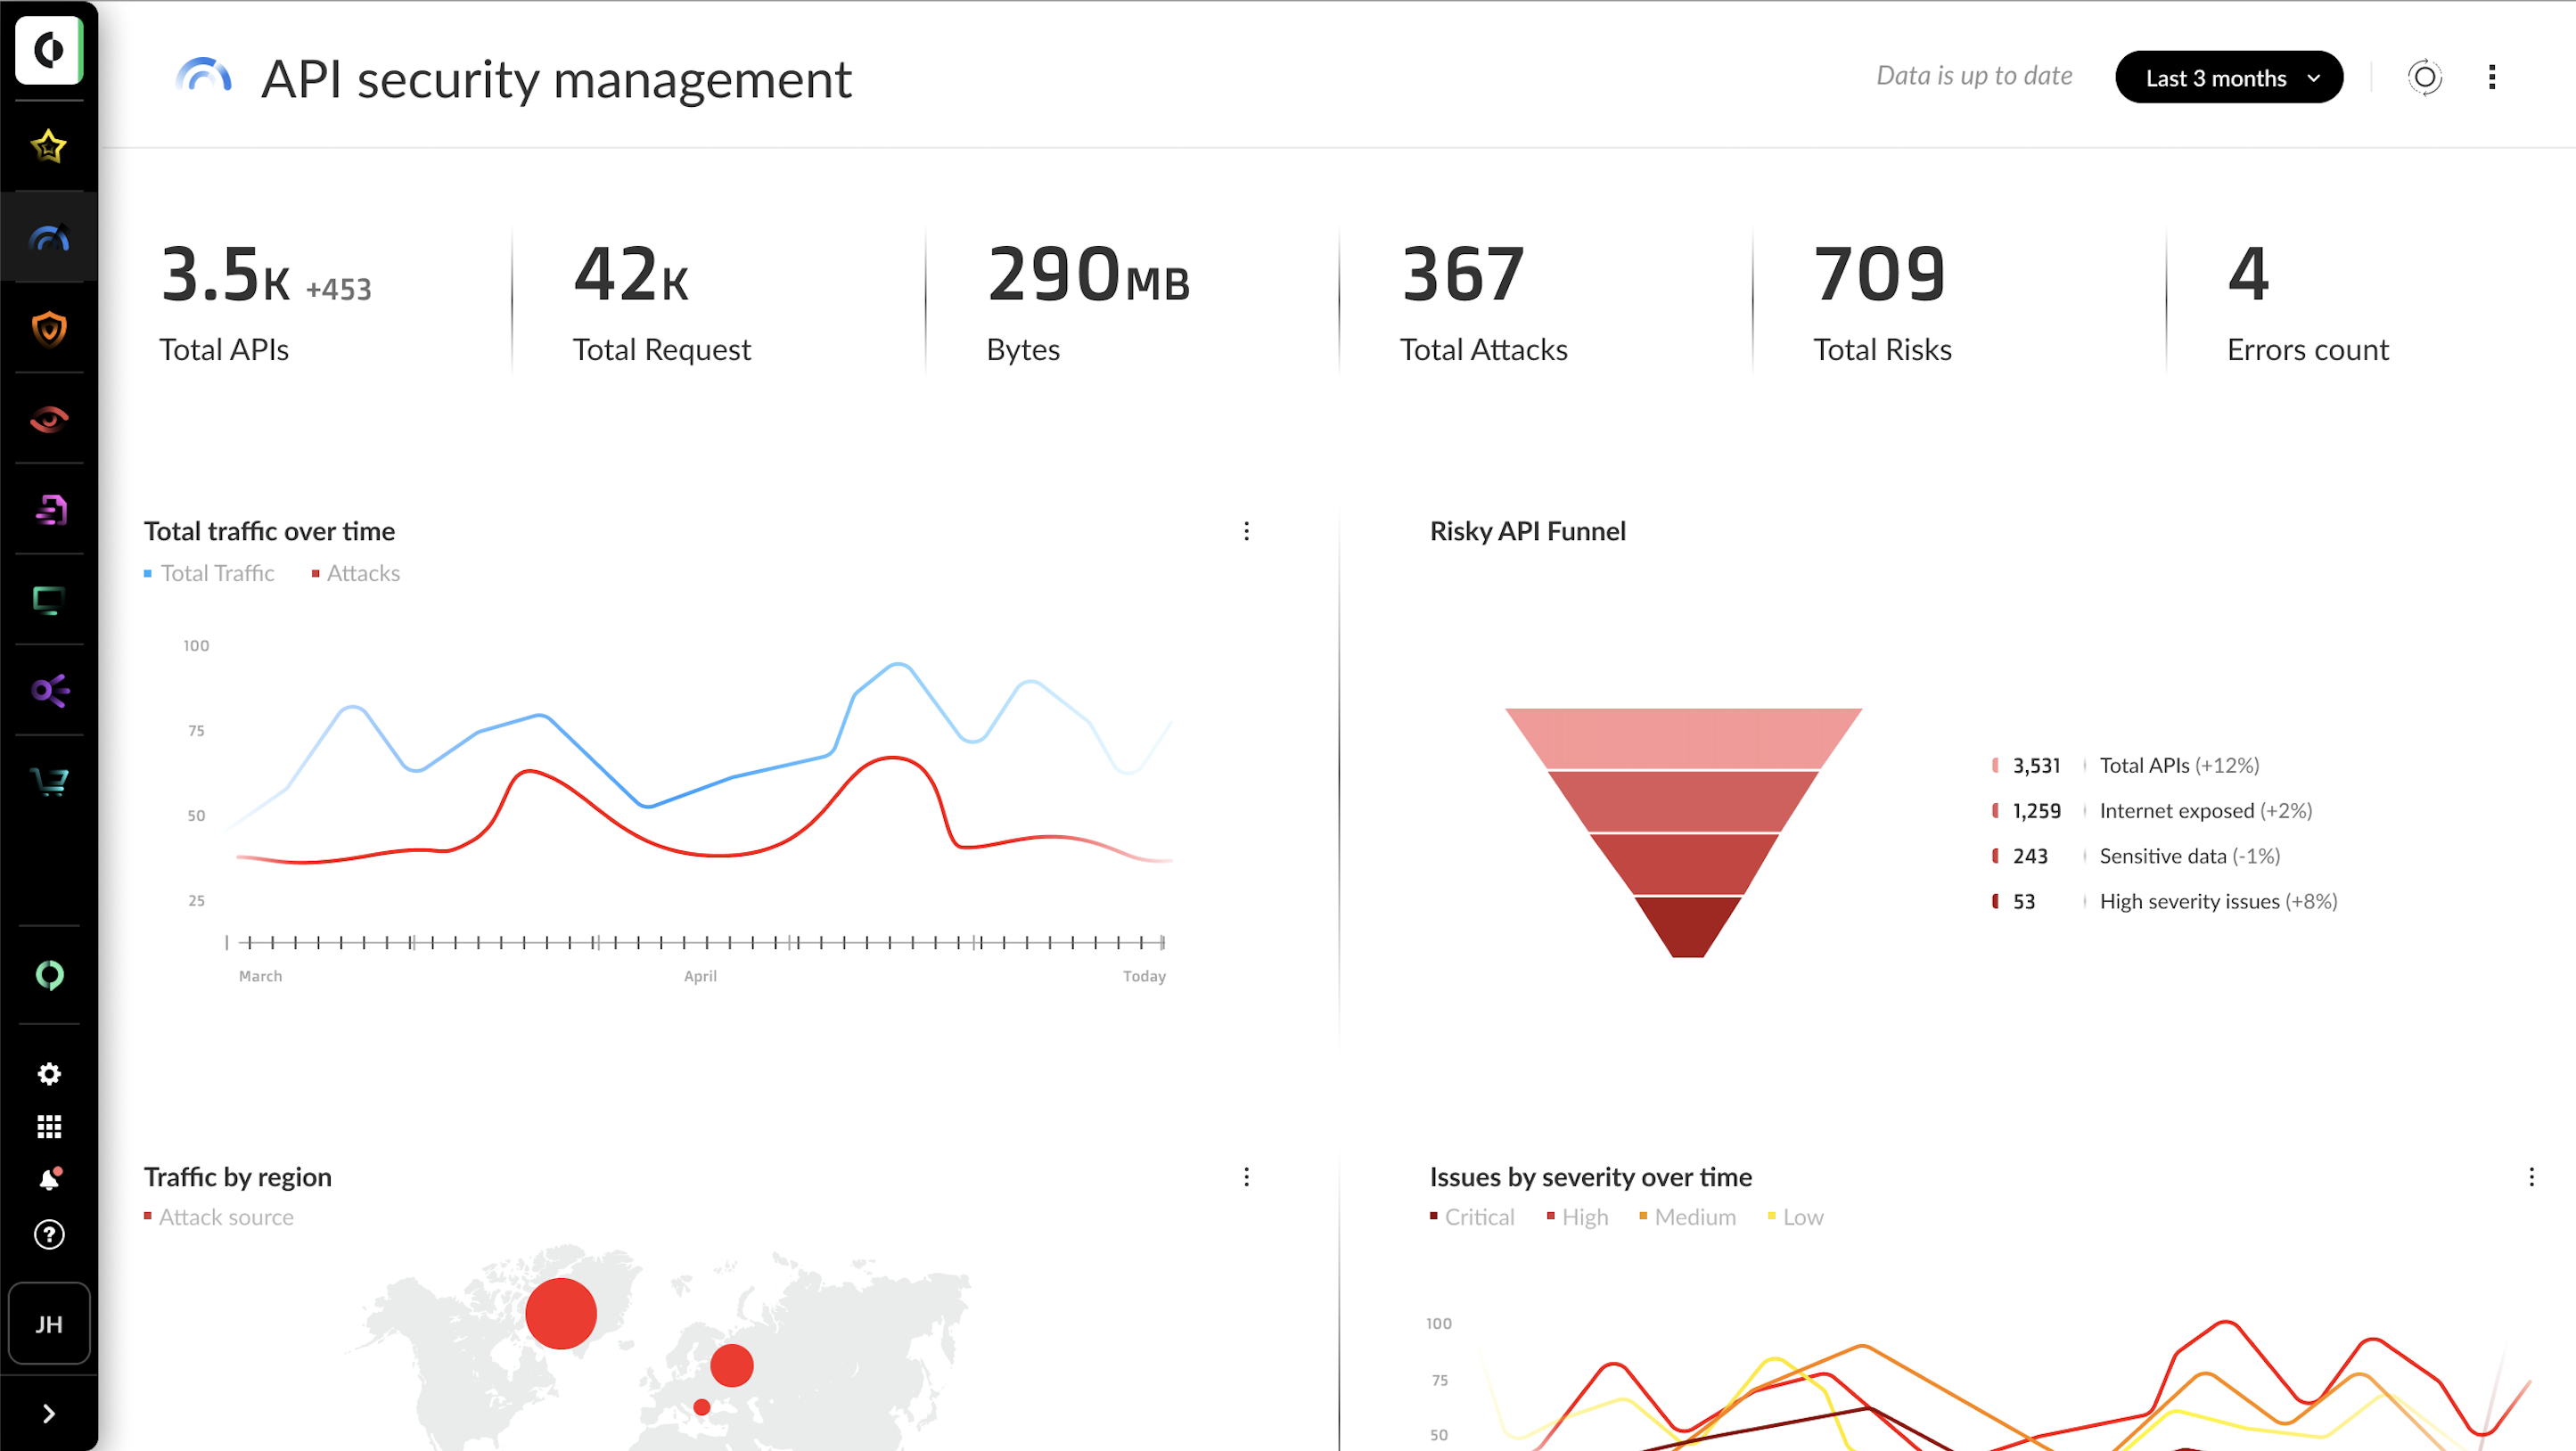
Task: Expand the Traffic by region options menu
Action: pos(1247,1175)
